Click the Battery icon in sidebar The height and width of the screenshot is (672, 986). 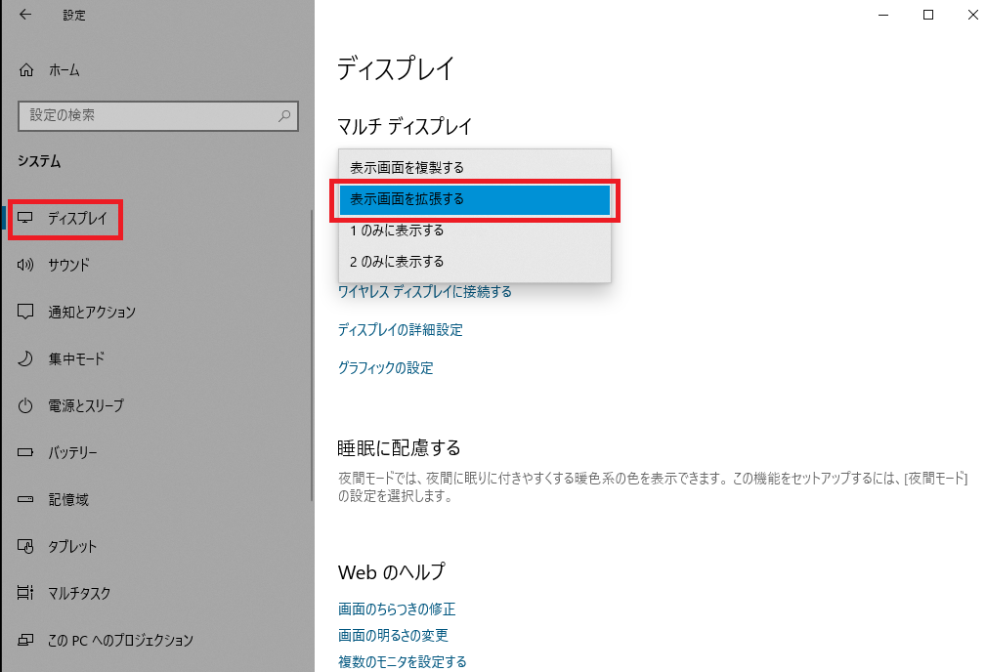click(x=26, y=452)
